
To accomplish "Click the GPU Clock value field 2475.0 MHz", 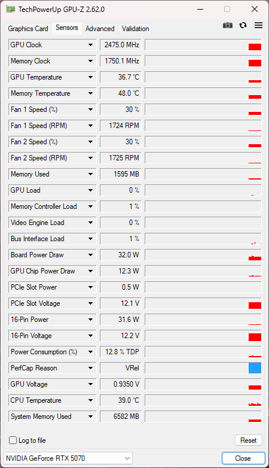I will pos(121,45).
